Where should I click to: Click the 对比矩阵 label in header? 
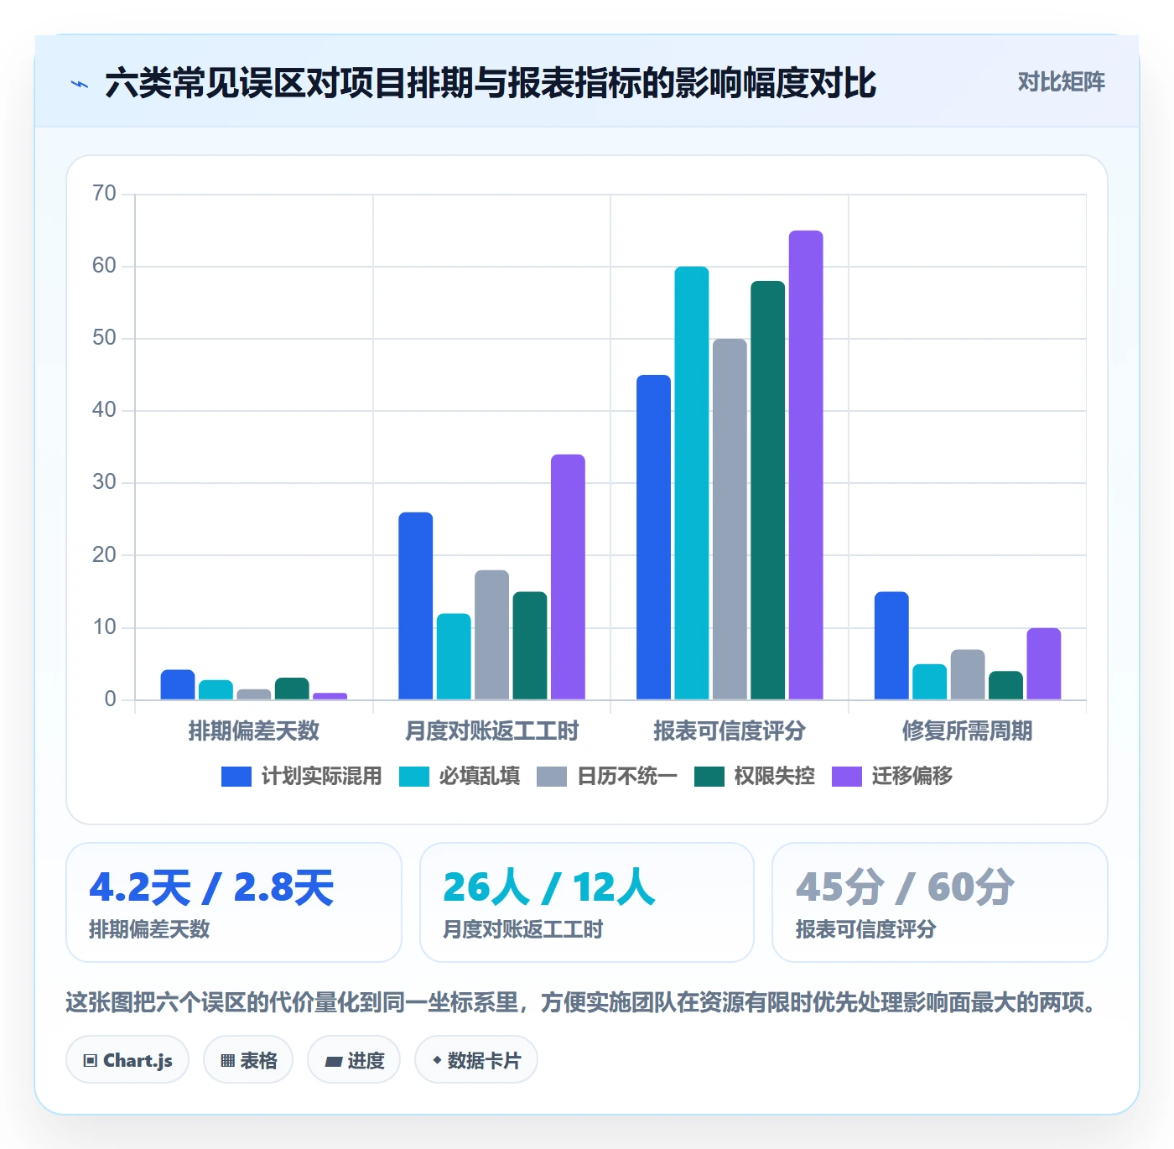[x=1061, y=82]
